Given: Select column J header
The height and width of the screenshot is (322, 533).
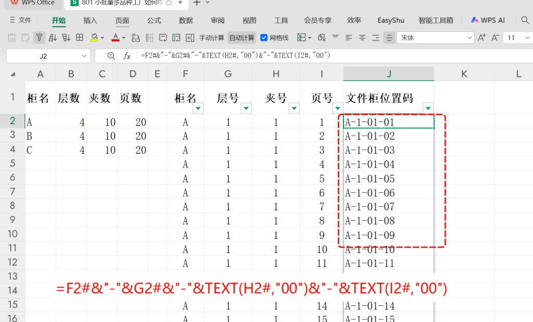Looking at the screenshot, I should 389,74.
